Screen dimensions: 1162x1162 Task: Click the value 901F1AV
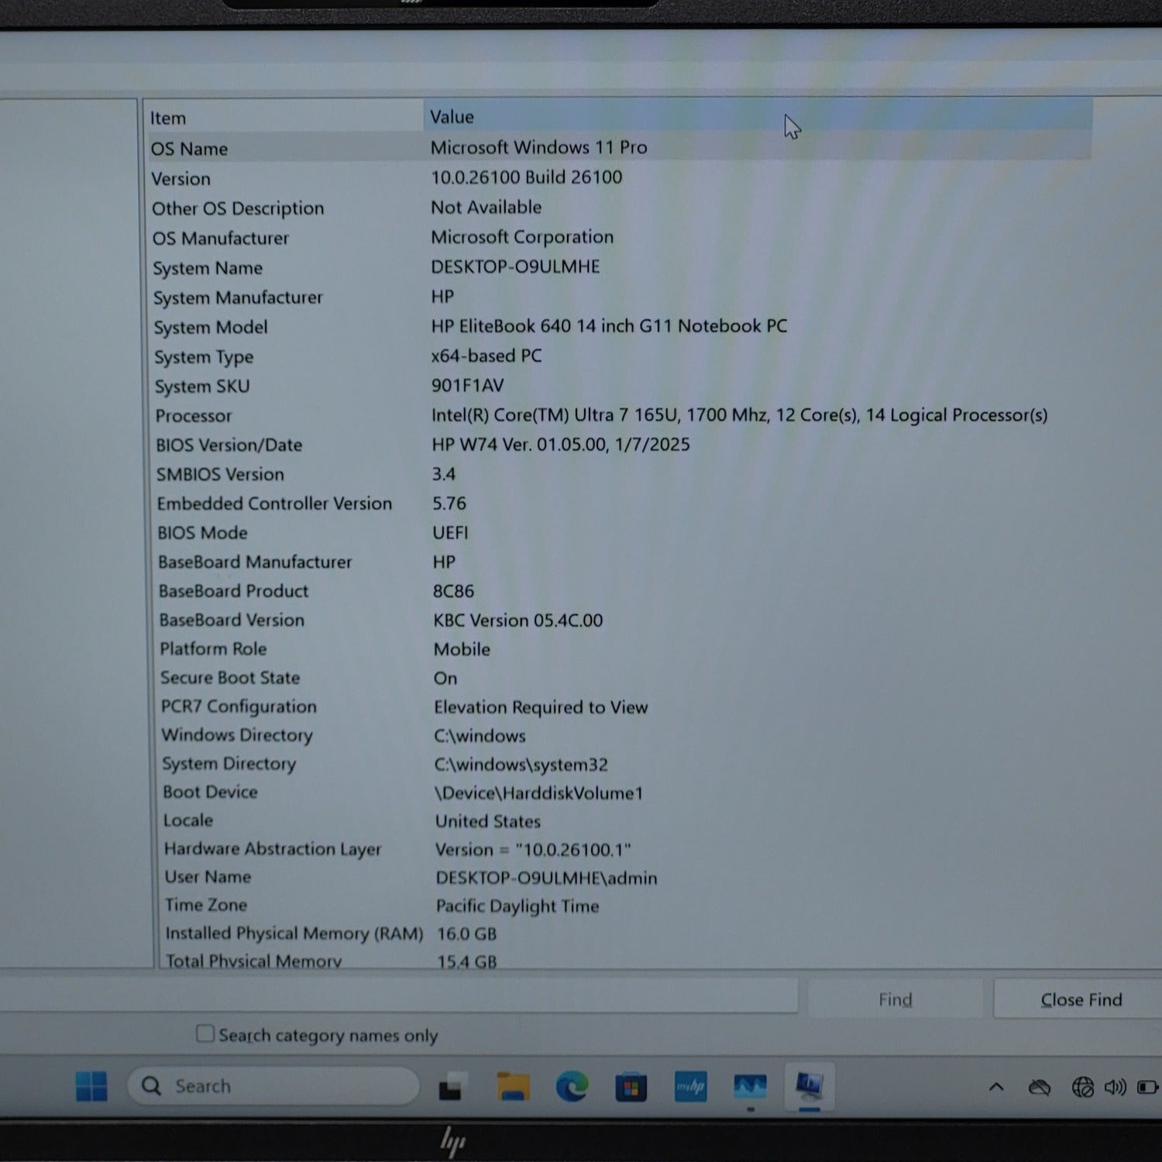coord(468,386)
